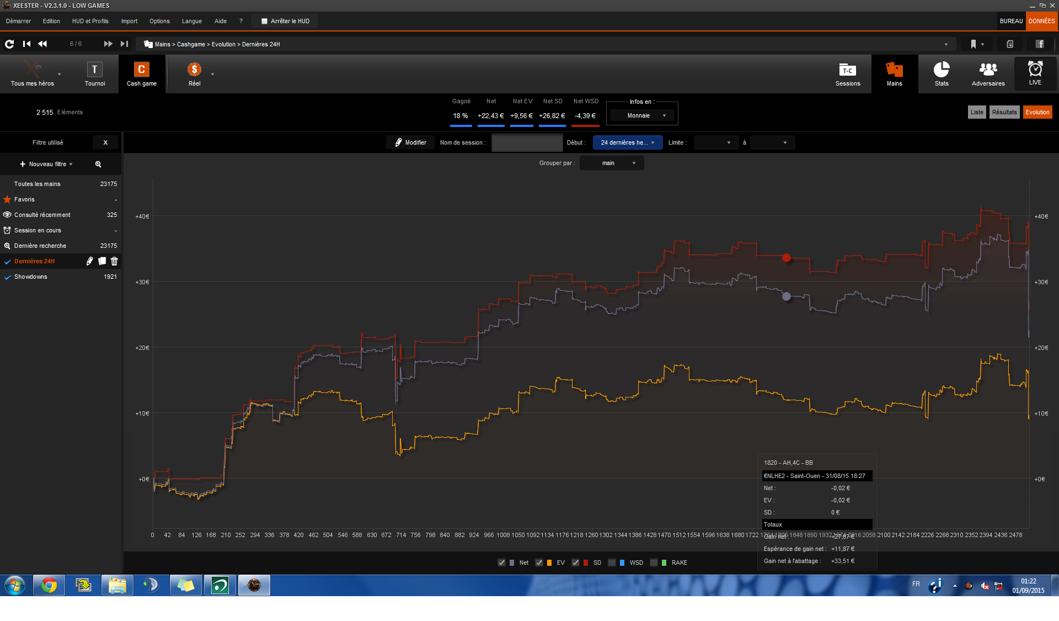Uncheck the EV series checkbox
The width and height of the screenshot is (1059, 621).
(x=539, y=562)
